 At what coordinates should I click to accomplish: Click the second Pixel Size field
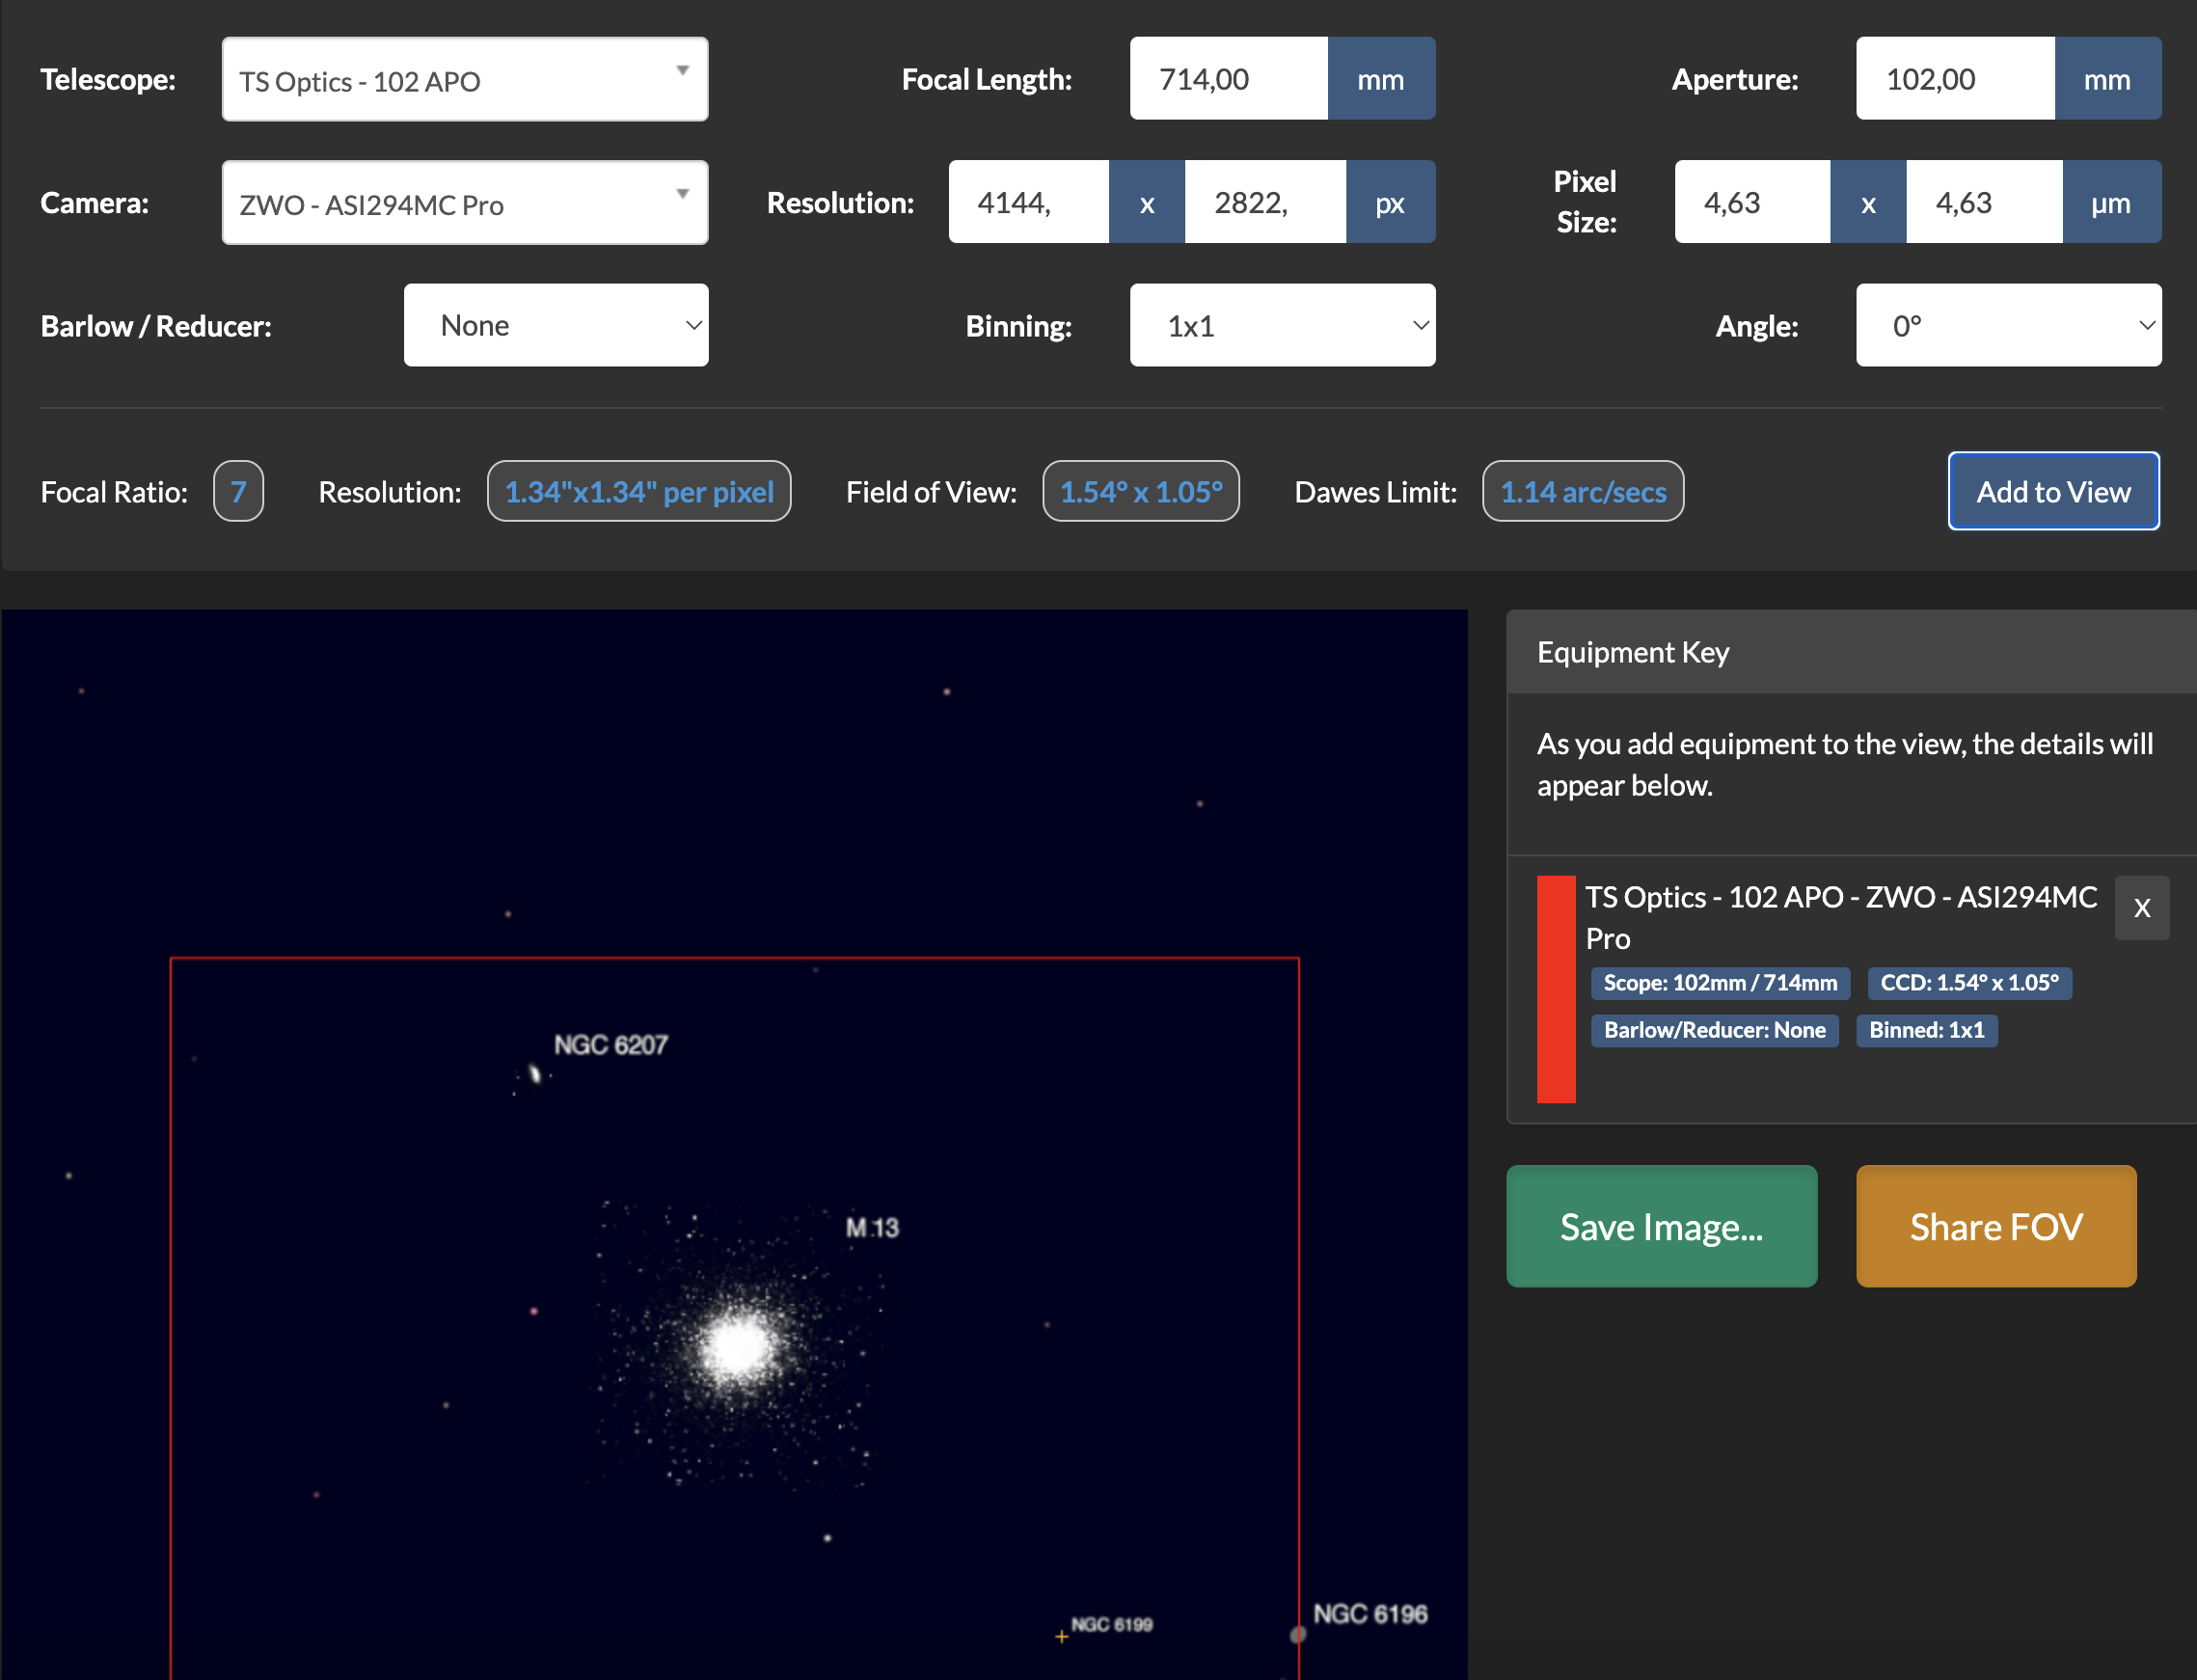(x=1983, y=203)
